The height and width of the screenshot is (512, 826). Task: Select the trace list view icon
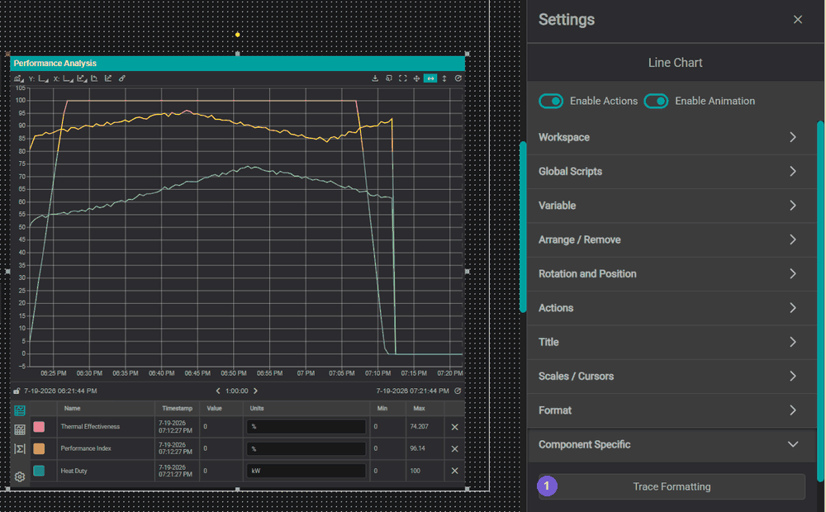(20, 410)
